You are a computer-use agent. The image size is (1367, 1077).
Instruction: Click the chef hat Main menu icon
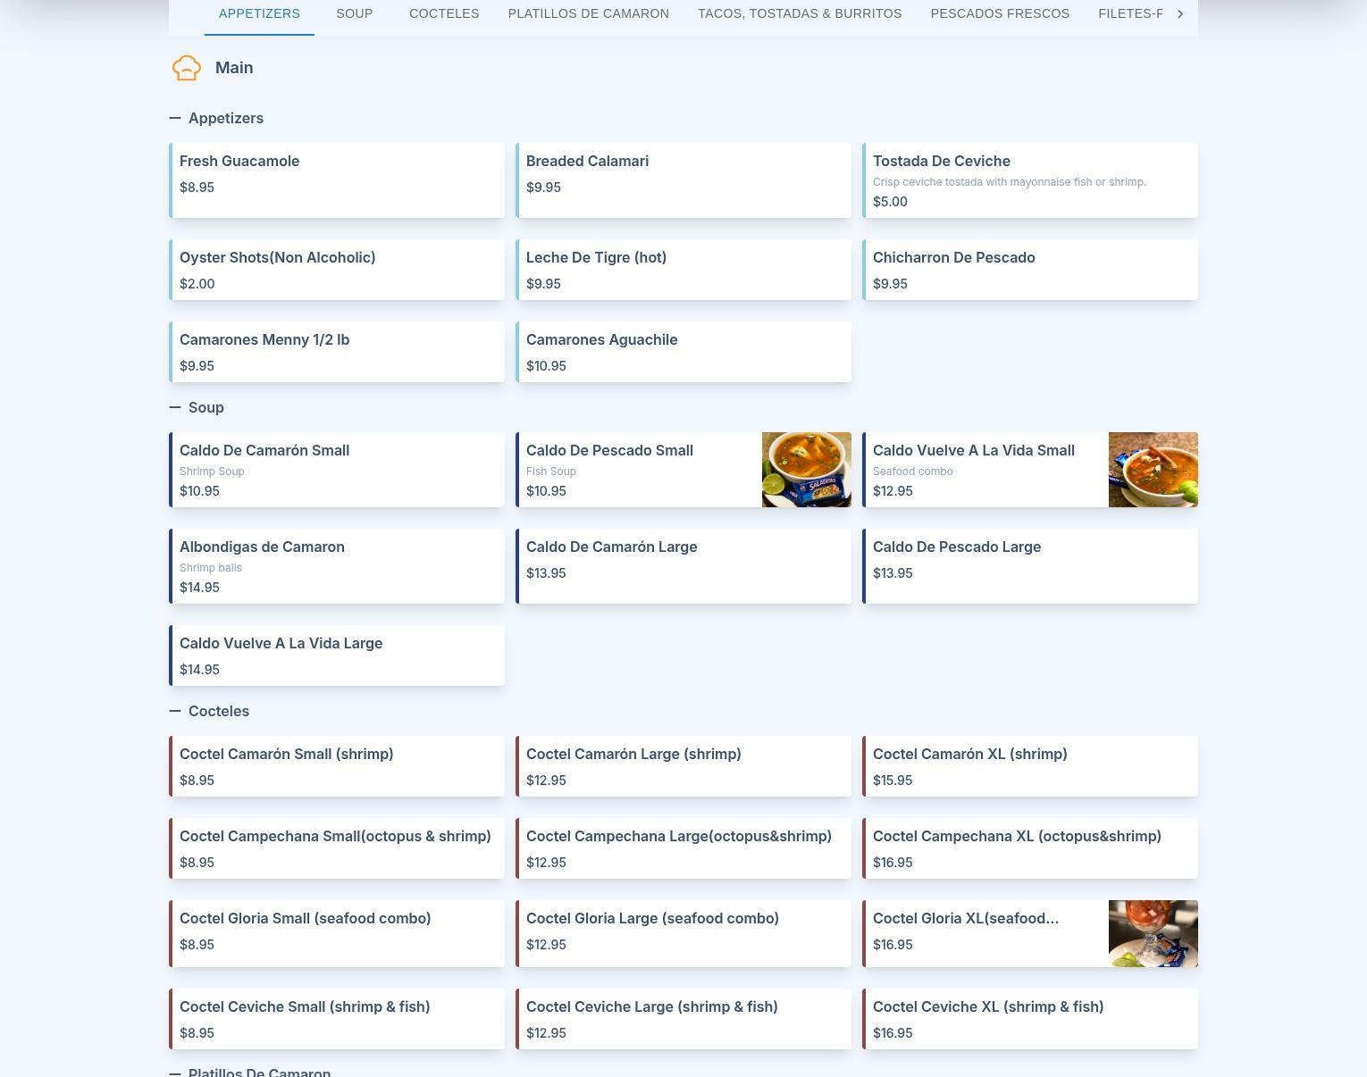187,68
